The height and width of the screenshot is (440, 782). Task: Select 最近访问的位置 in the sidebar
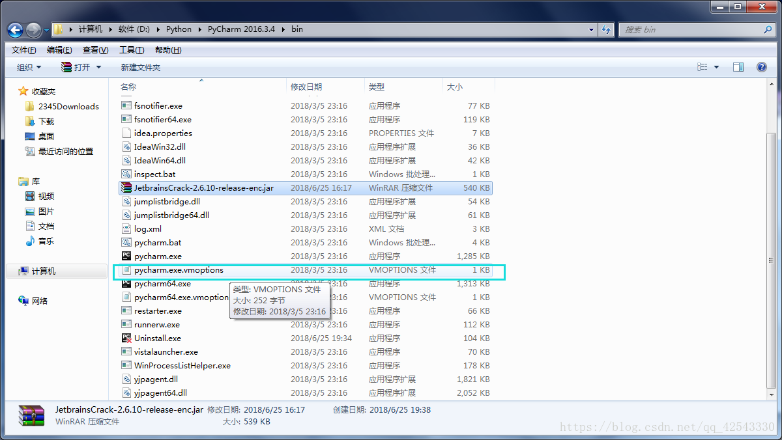(x=66, y=151)
